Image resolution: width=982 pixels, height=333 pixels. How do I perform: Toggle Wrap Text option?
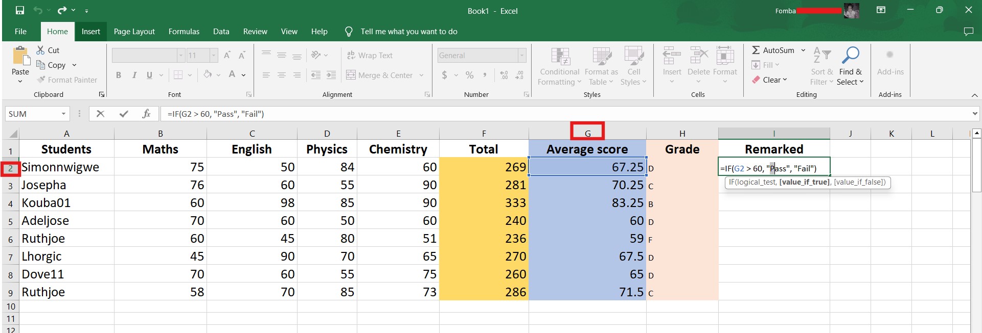pyautogui.click(x=370, y=55)
